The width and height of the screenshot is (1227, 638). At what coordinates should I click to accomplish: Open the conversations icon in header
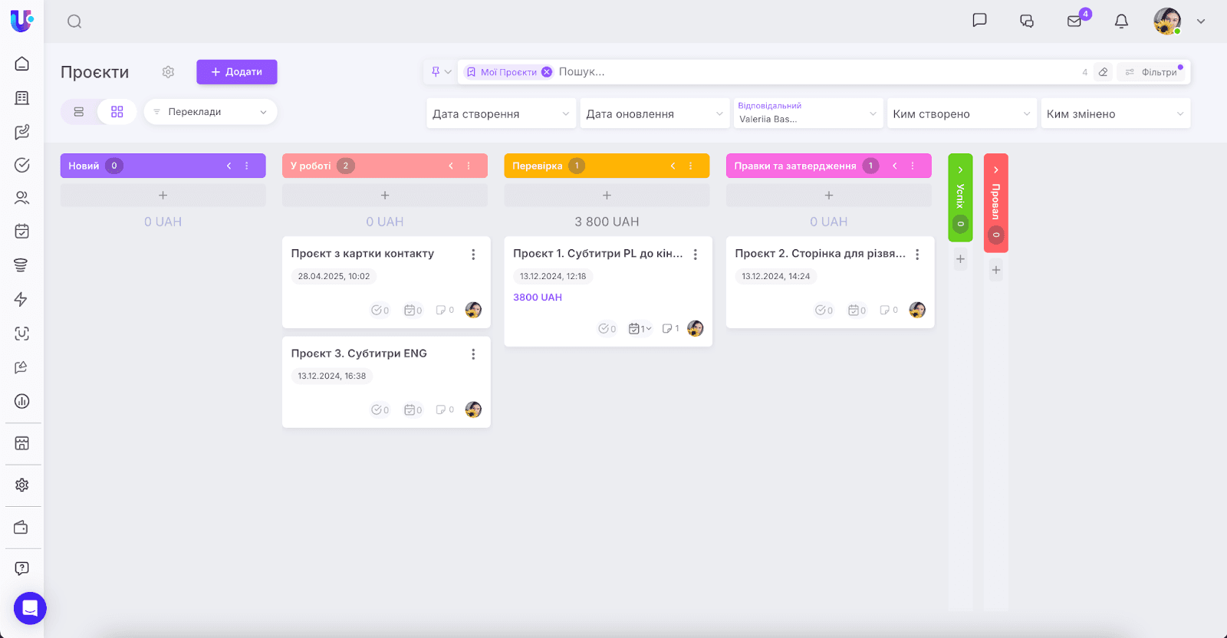click(1027, 21)
